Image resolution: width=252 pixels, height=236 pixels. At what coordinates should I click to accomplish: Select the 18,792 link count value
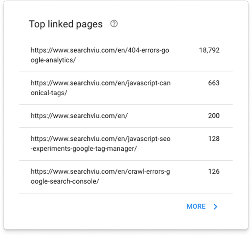[x=209, y=50]
